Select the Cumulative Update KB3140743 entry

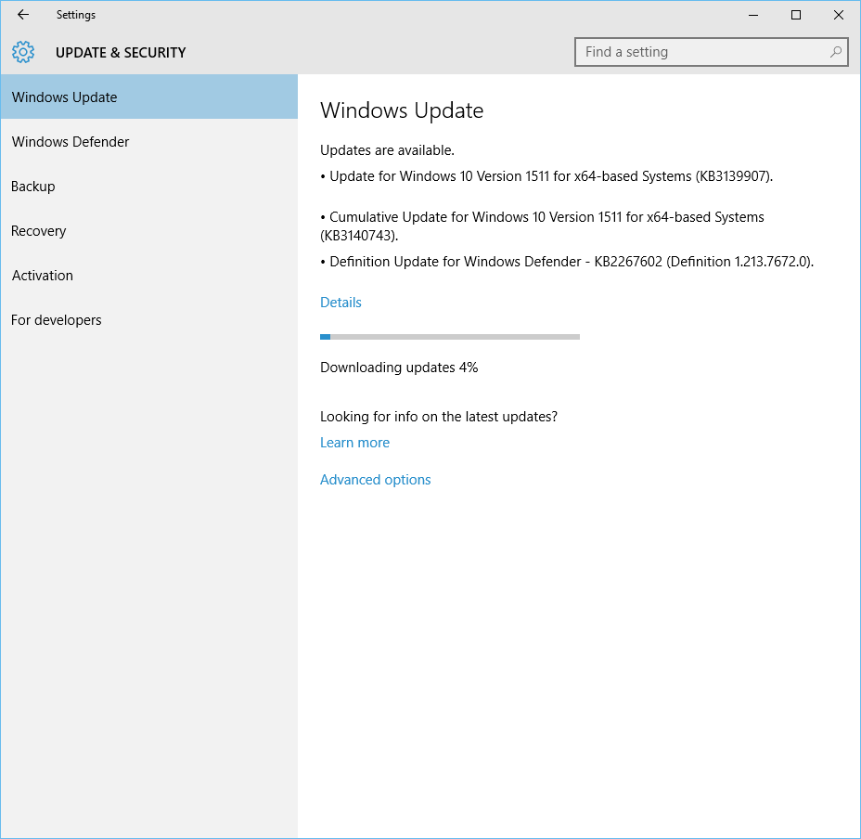click(x=546, y=226)
